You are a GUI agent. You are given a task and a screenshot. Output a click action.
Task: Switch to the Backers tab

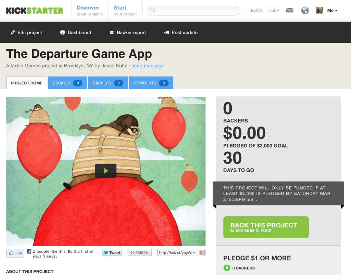coord(108,83)
